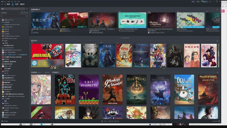
Task: Click the add a game button at bottom left
Action: point(5,121)
